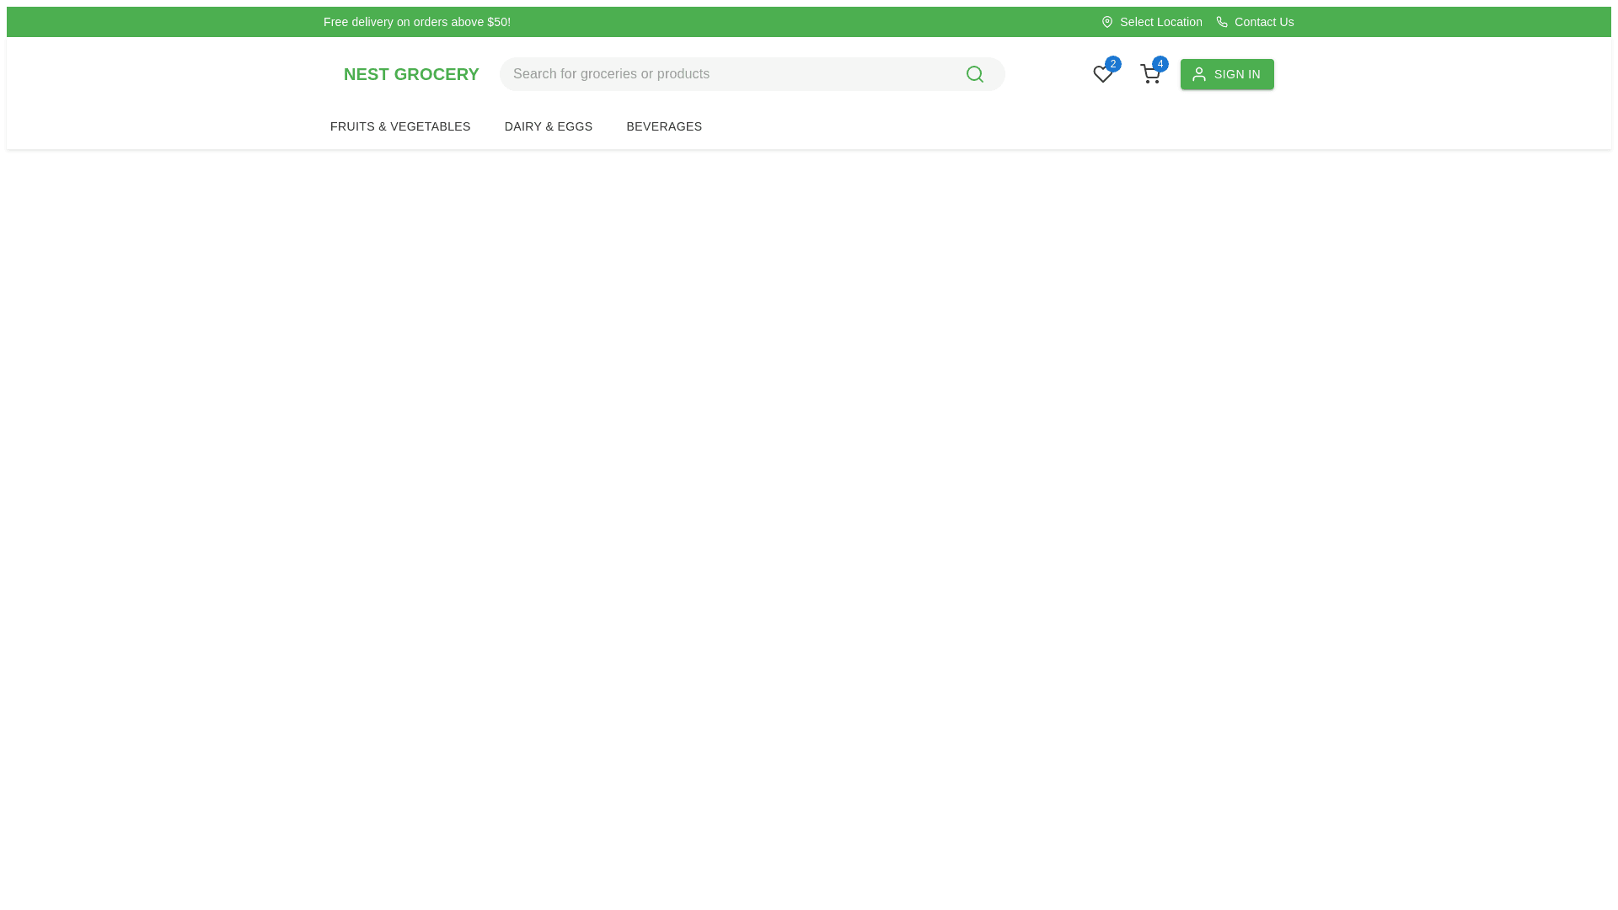Click the phone icon beside Contact Us

1222,22
